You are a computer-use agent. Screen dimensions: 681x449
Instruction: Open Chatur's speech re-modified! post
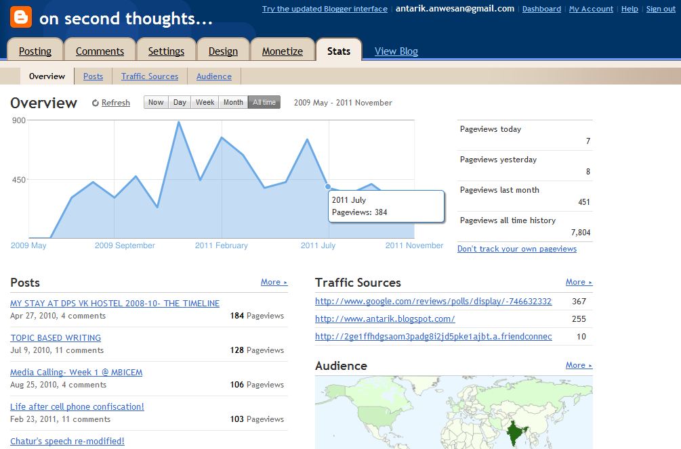[x=67, y=441]
